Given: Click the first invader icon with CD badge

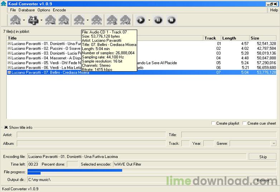Looking at the screenshot, I should 15,20.
